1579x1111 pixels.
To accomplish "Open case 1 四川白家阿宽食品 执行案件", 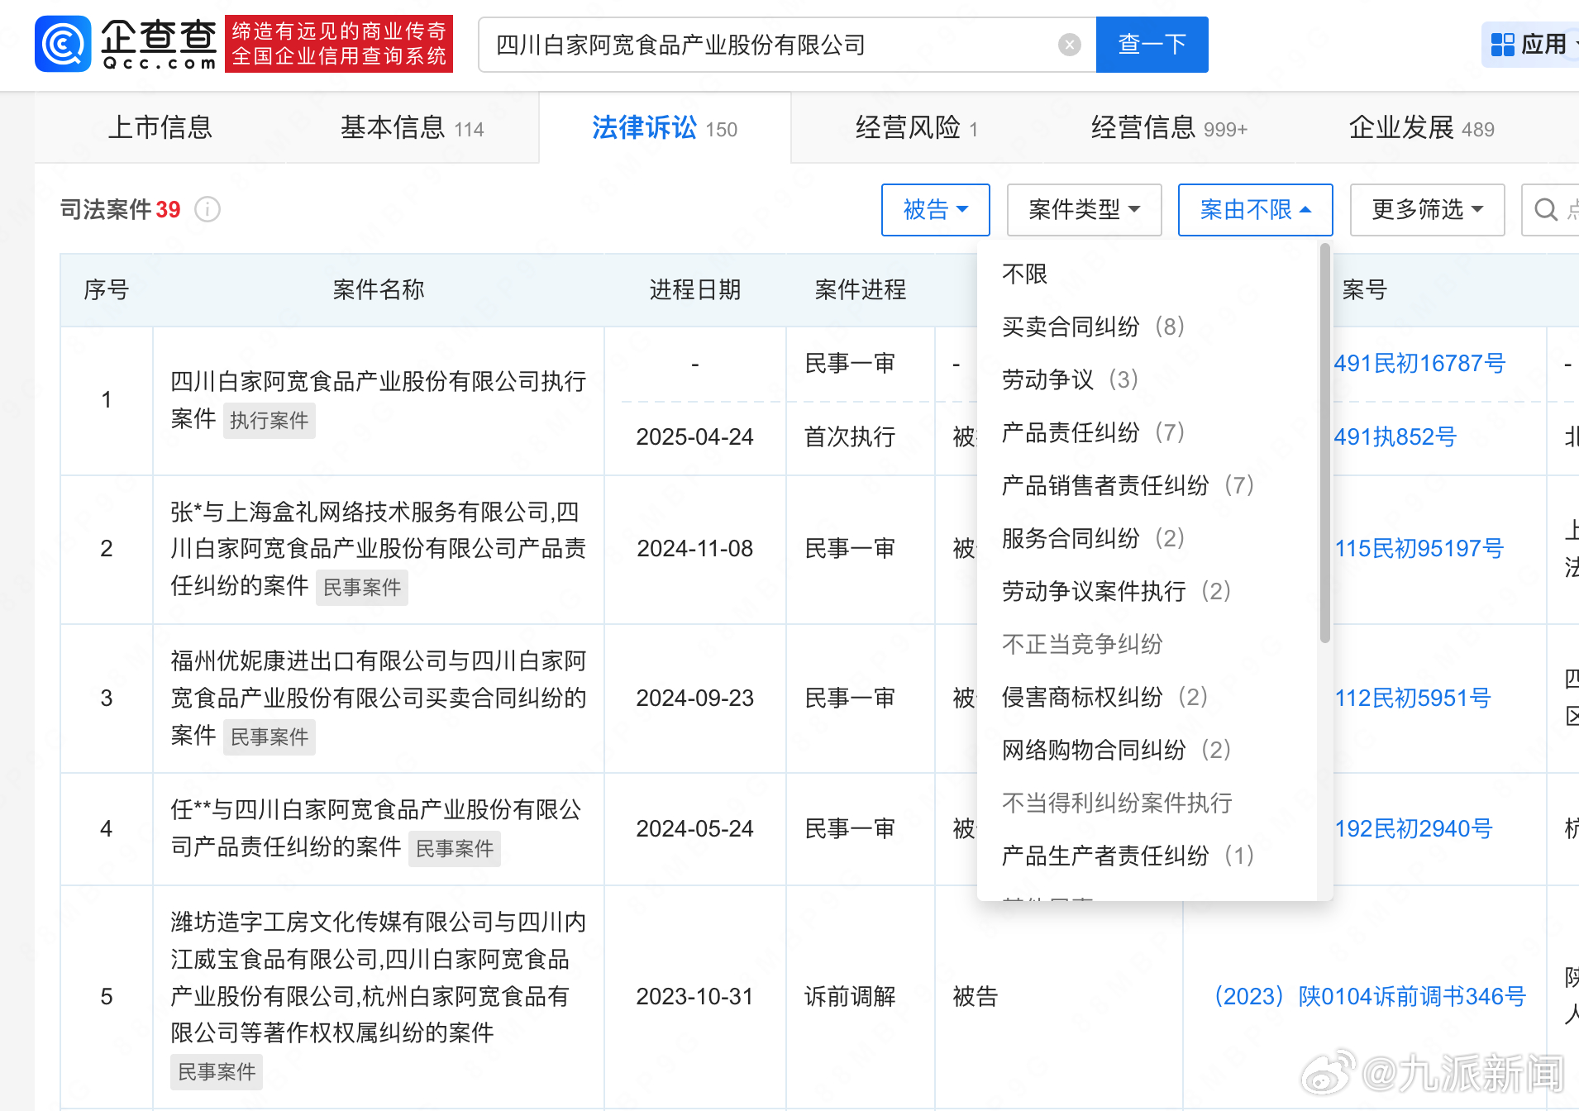I will tap(378, 400).
